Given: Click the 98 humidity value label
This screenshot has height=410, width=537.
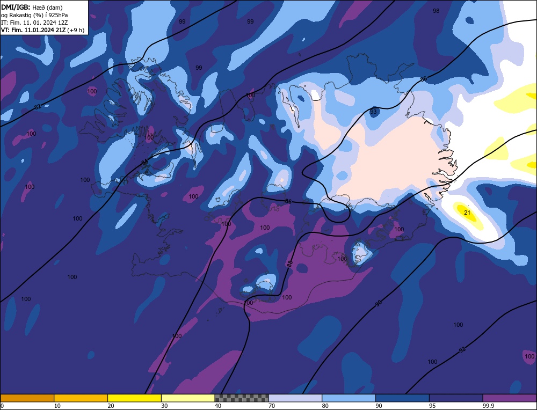Looking at the screenshot, I should tap(436, 11).
